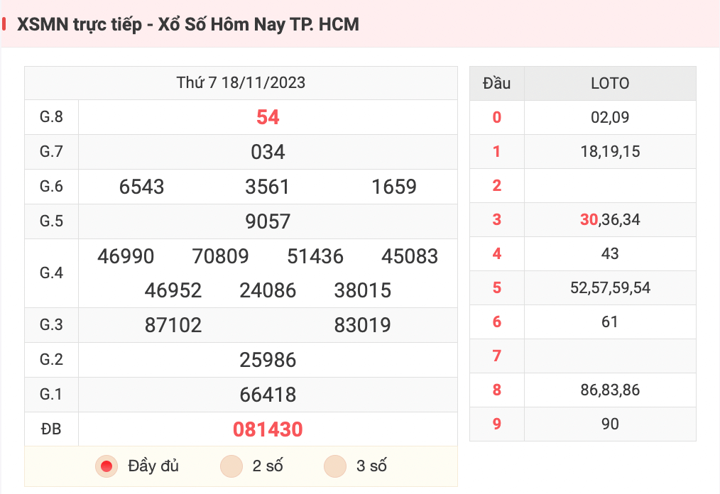Click the G.1 result 66418
Viewport: 720px width, 494px height.
(268, 395)
